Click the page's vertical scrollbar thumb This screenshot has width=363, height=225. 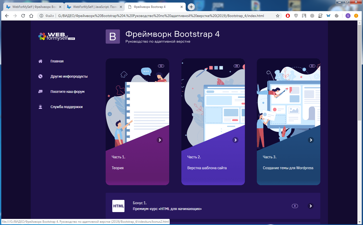359,73
